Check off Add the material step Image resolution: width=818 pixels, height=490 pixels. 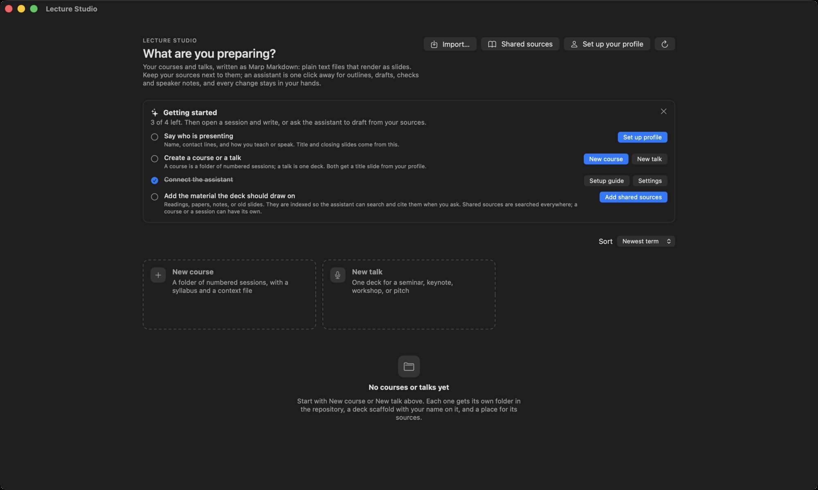pyautogui.click(x=155, y=197)
